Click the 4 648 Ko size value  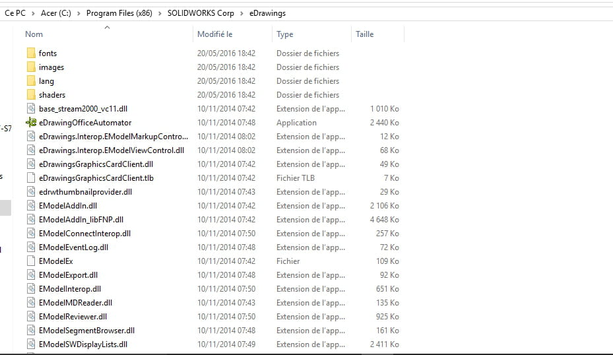coord(384,219)
